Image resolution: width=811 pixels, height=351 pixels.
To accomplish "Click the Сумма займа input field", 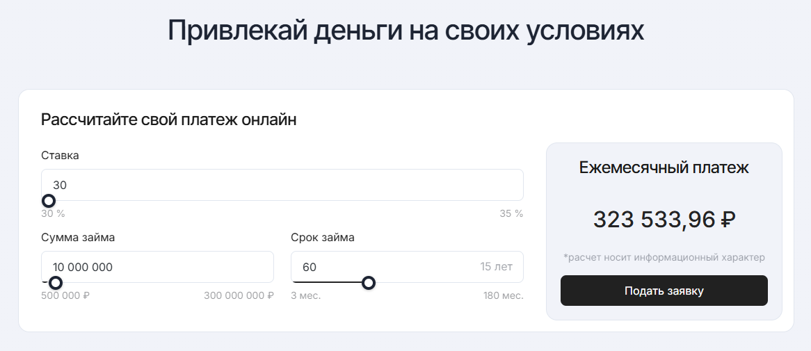I will pyautogui.click(x=157, y=267).
